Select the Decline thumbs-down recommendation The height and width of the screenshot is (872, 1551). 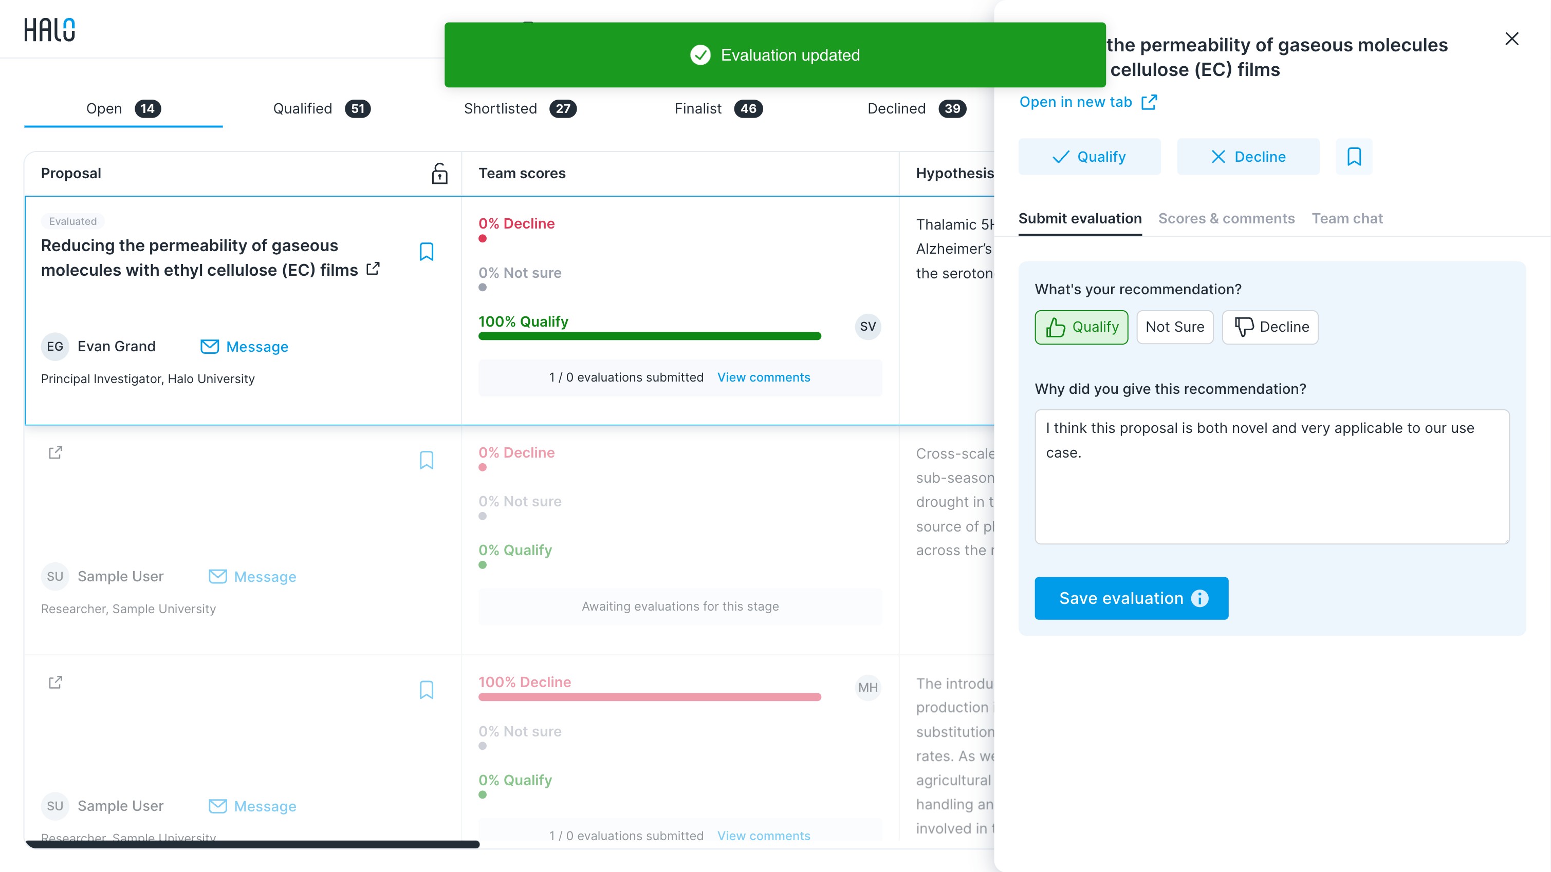[1270, 327]
